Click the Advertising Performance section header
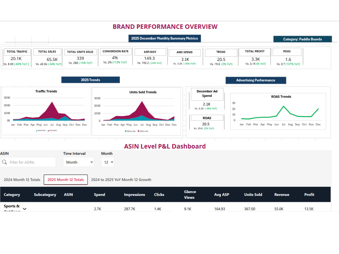The height and width of the screenshot is (254, 339). point(256,80)
